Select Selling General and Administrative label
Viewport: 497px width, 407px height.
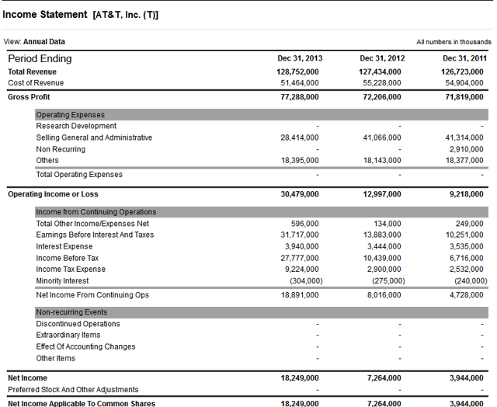(x=94, y=137)
